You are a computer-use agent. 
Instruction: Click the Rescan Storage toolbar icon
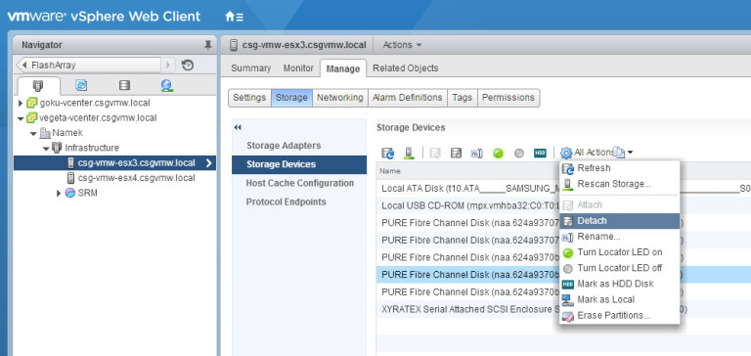409,153
